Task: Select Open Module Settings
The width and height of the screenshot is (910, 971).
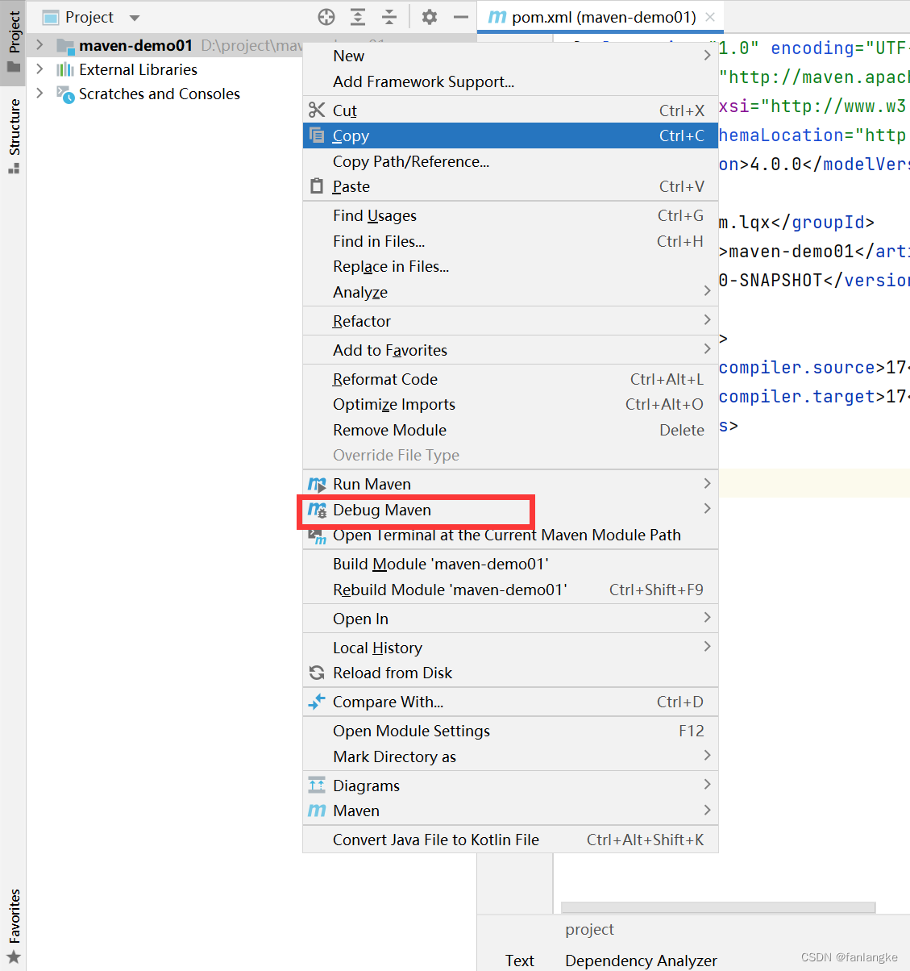Action: point(510,731)
